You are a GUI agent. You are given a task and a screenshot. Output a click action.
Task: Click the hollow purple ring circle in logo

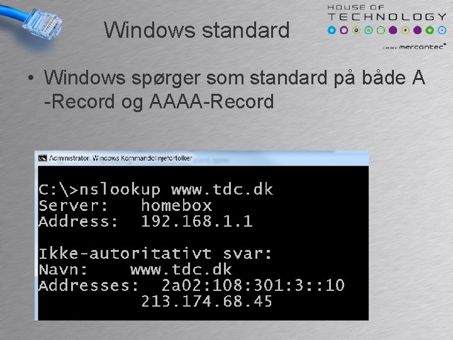344,30
